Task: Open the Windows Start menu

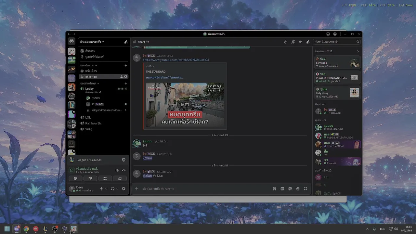Action: click(7, 229)
